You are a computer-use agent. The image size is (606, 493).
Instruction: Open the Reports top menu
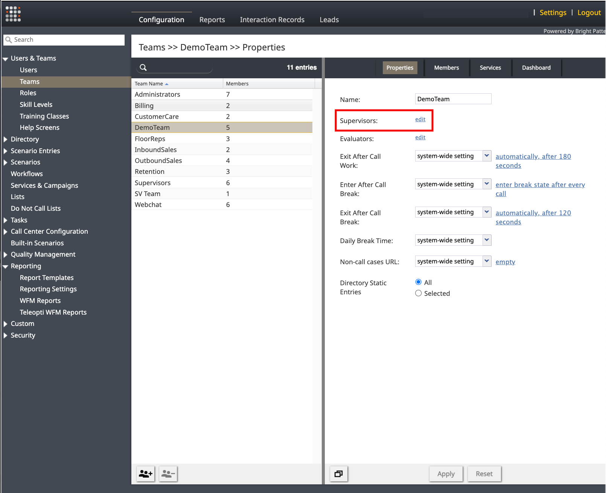(x=212, y=20)
